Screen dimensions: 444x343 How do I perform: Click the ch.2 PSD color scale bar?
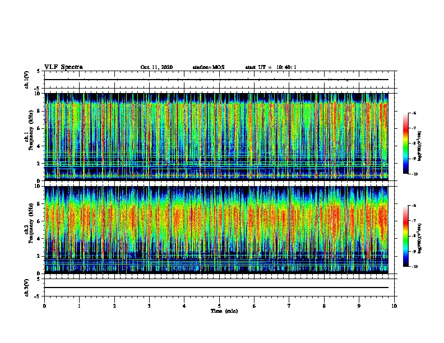(x=406, y=236)
